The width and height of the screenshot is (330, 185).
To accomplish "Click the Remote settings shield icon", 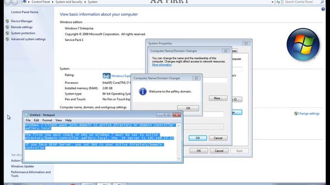I will 7,27.
